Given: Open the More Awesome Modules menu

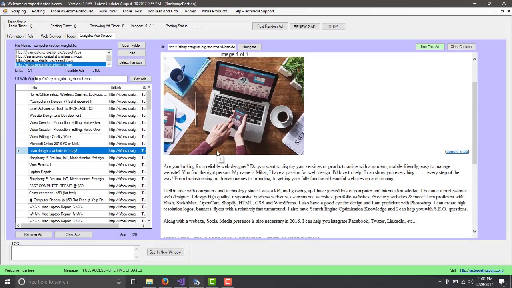Looking at the screenshot, I should point(72,11).
